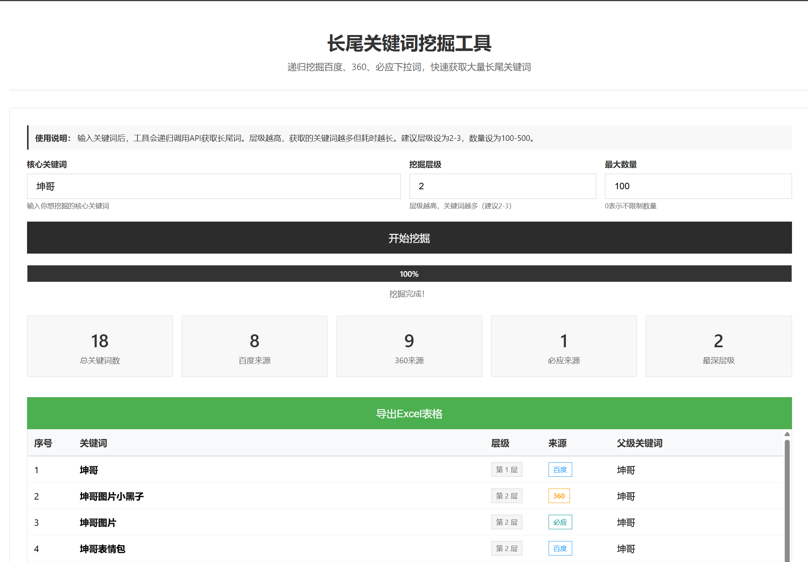Click the 360 source badge for 坤哥图片小黑子

click(558, 496)
